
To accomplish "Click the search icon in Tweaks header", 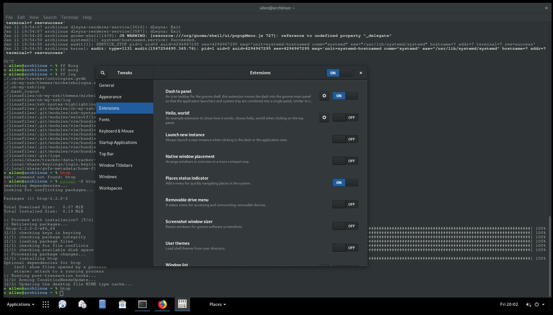I will (x=102, y=73).
